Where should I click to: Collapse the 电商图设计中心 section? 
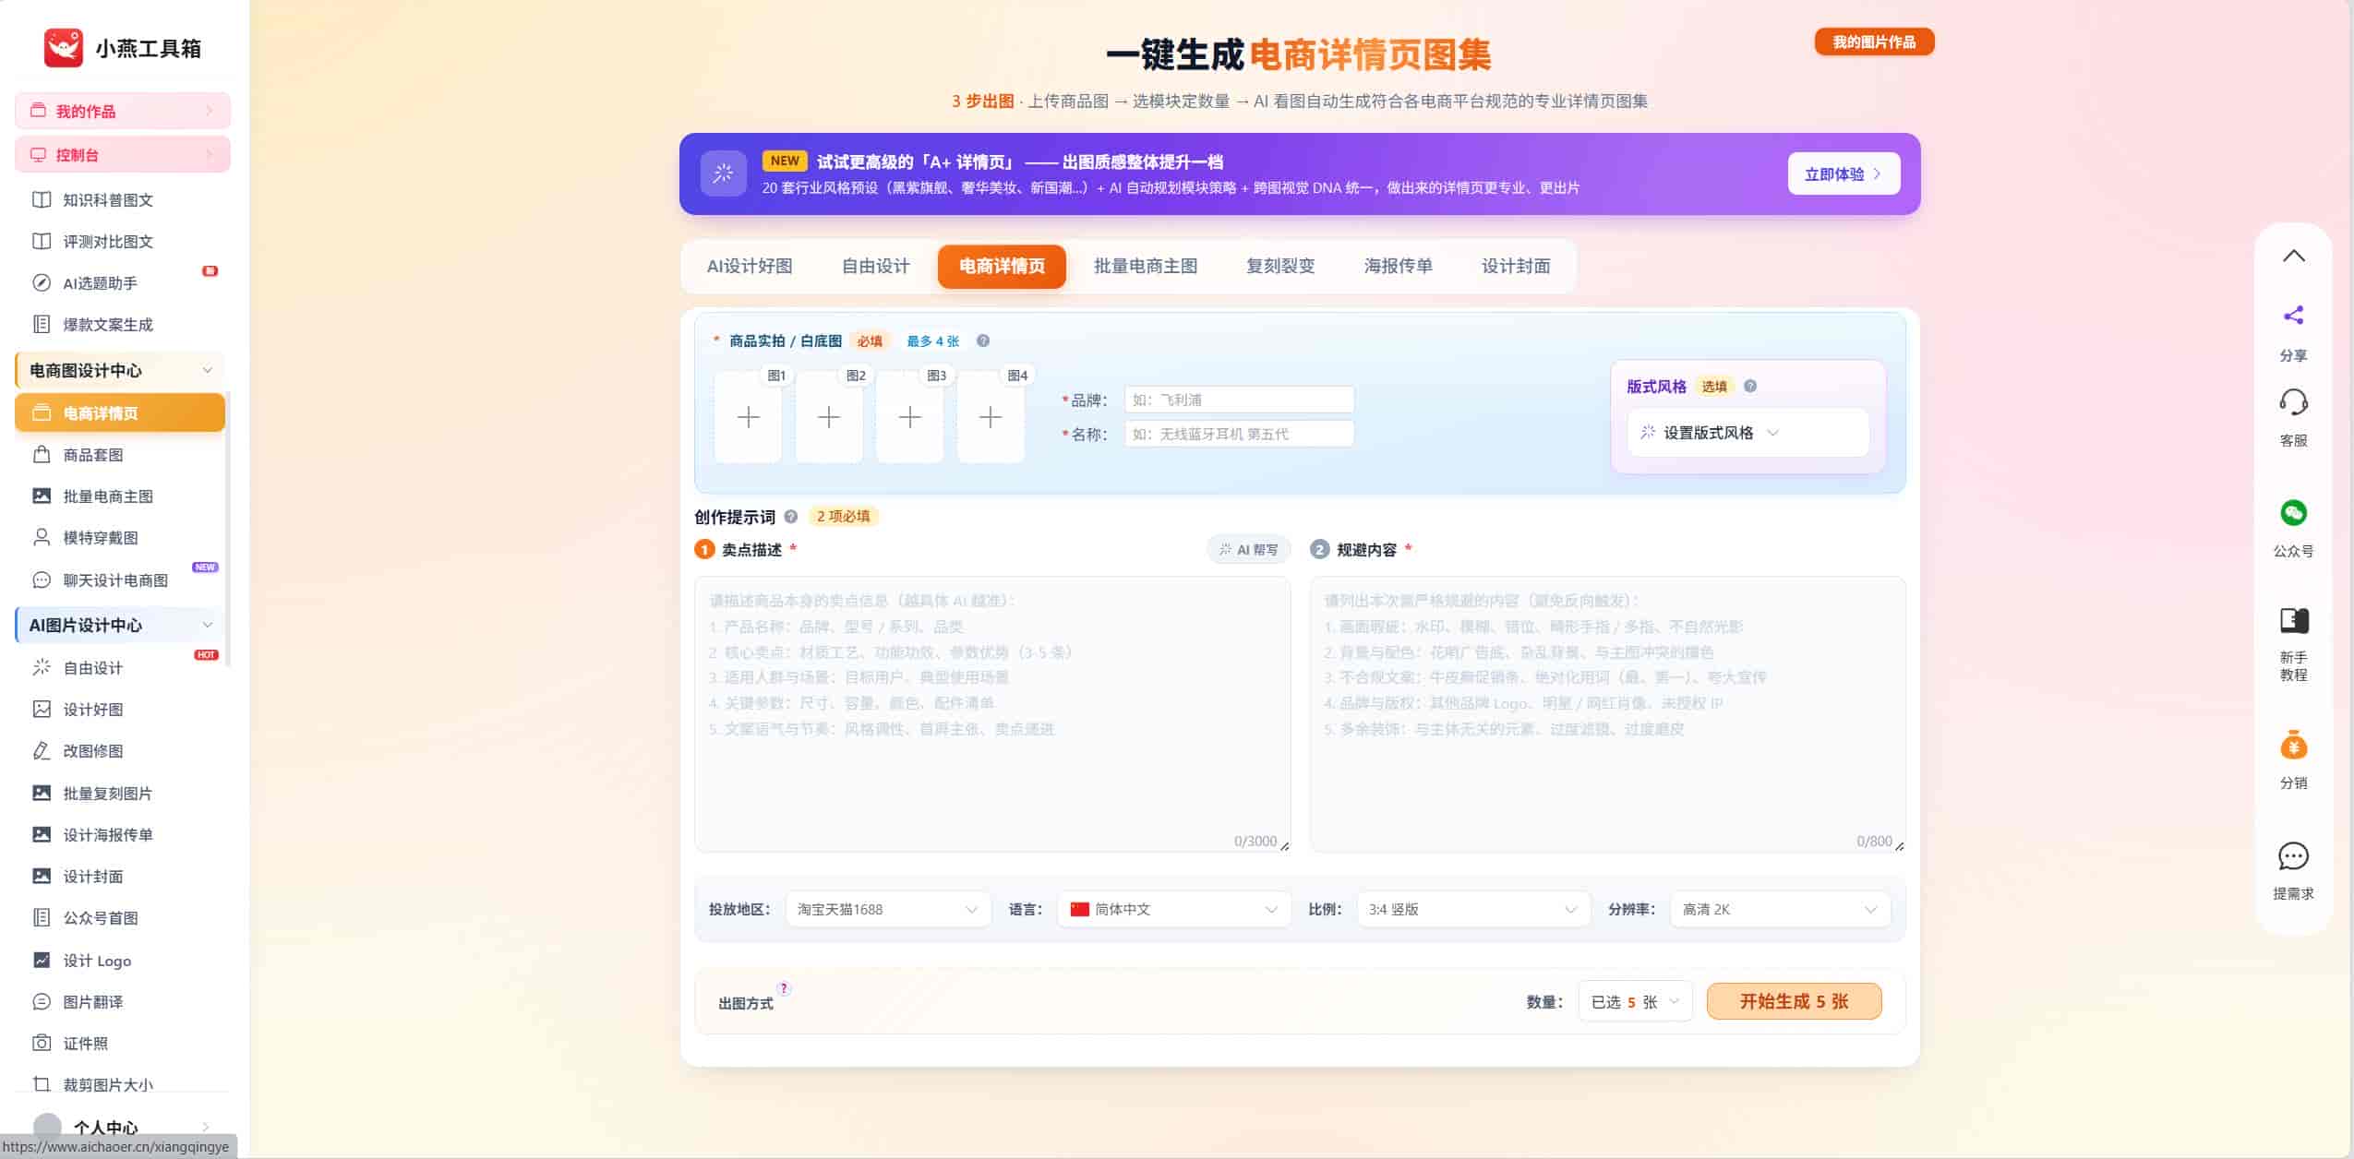(x=207, y=370)
